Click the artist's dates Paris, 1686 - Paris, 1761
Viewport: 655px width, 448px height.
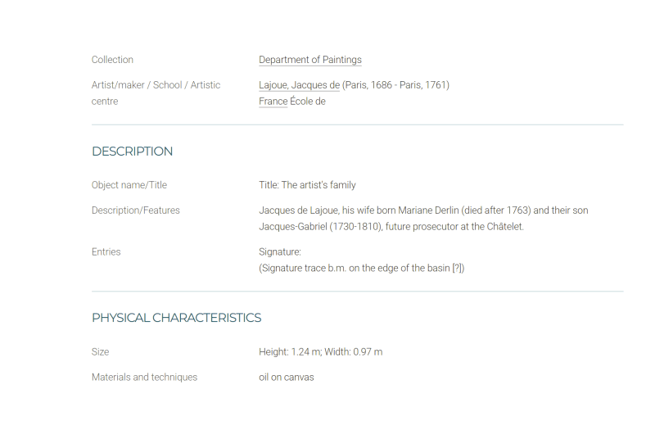[x=395, y=85]
